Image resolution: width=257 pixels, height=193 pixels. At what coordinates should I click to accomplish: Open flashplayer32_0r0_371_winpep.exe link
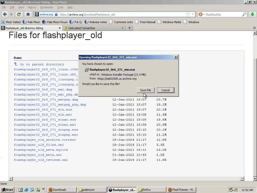[x=46, y=130]
